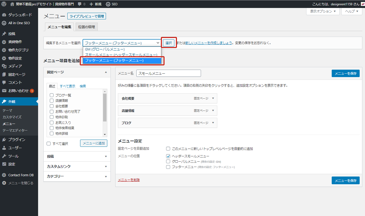This screenshot has height=216, width=365.
Task: Click the top メニューを保存 button
Action: coord(345,74)
